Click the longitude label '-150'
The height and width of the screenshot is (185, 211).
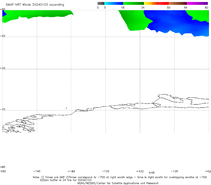click(x=3, y=171)
